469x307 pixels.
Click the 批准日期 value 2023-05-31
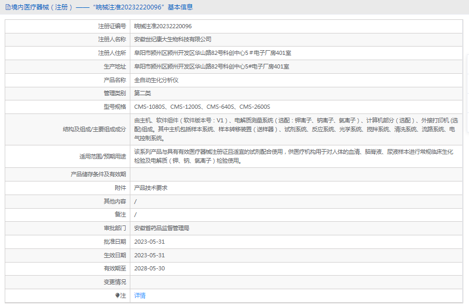coord(149,242)
